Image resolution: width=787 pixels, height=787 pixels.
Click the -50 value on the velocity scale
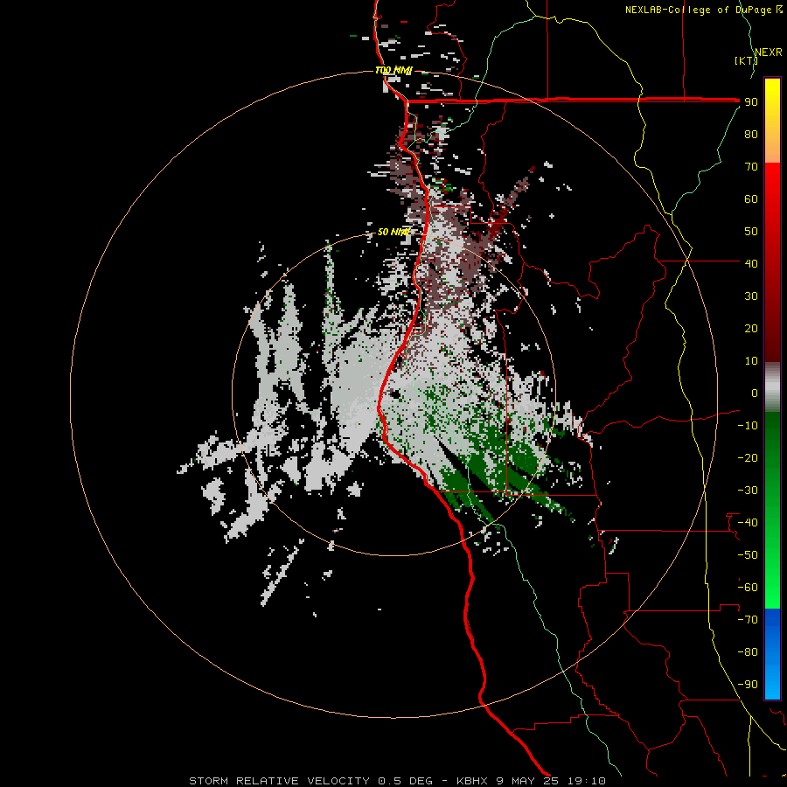pyautogui.click(x=748, y=555)
